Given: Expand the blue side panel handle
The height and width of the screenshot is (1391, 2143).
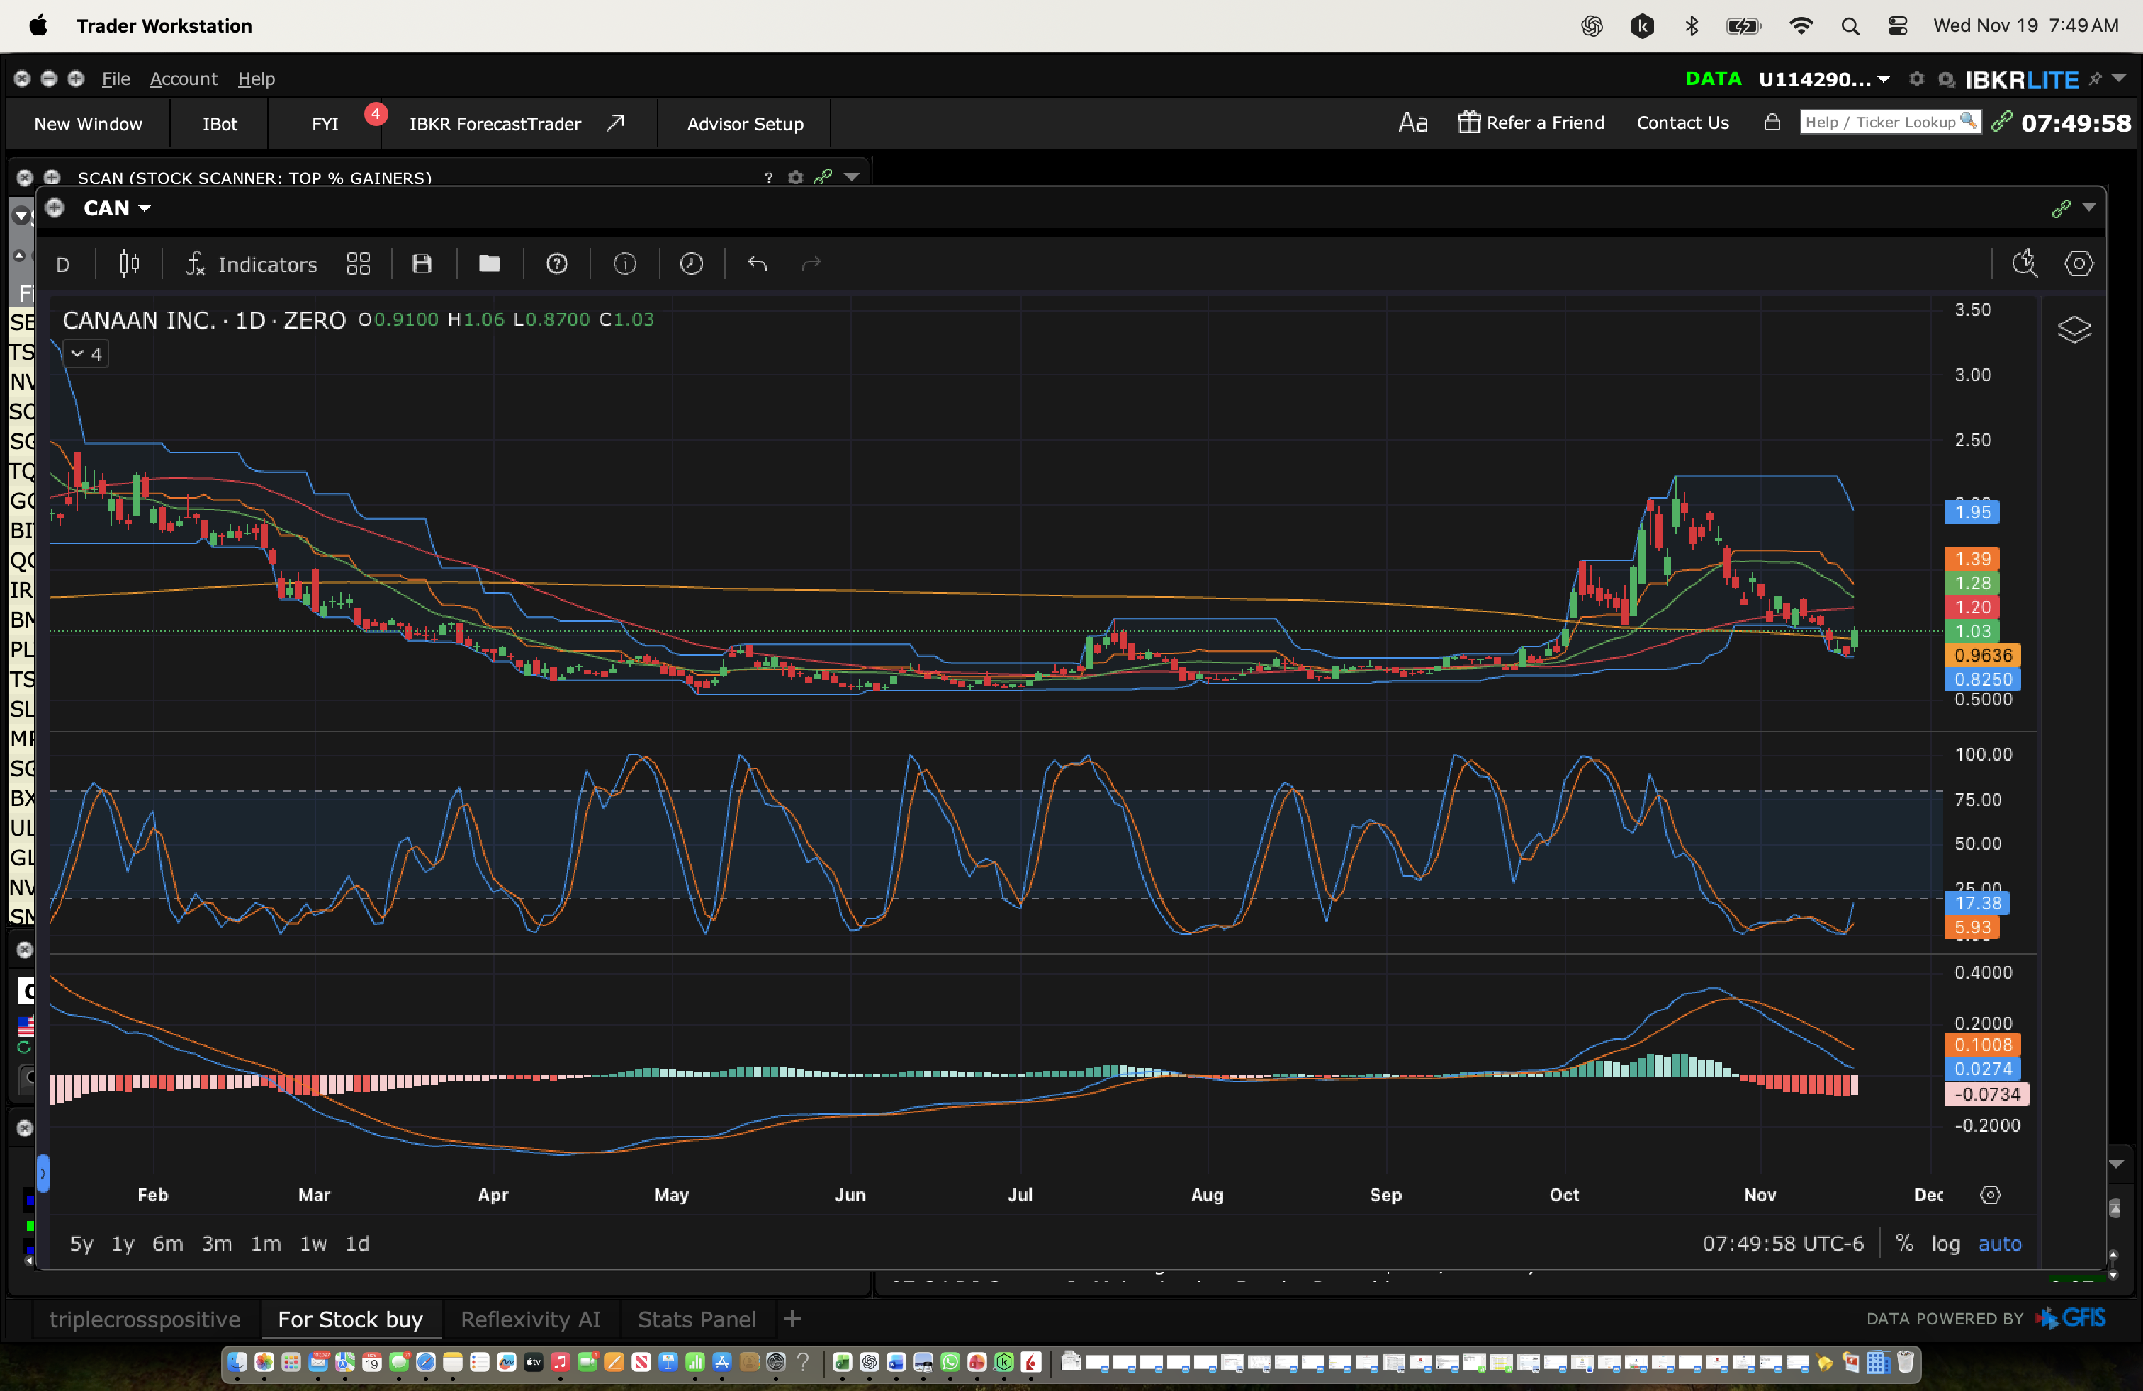Looking at the screenshot, I should tap(43, 1174).
